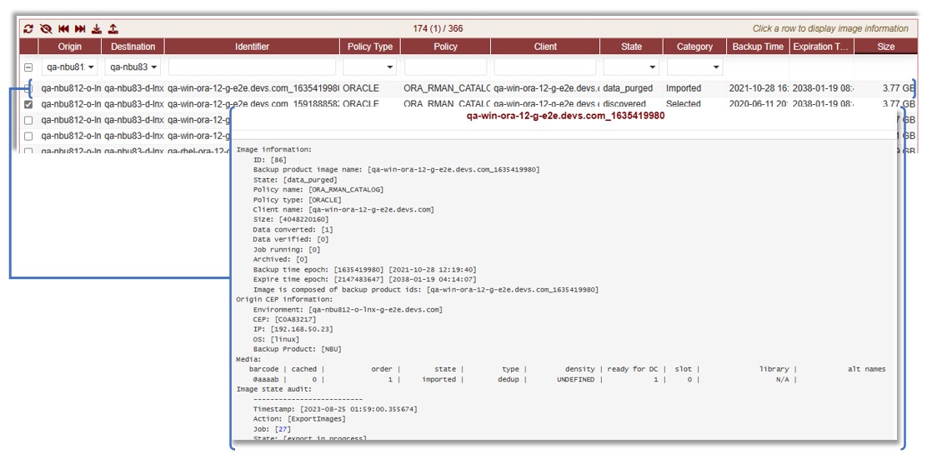The width and height of the screenshot is (927, 464).
Task: Jump to first page with rewind icon
Action: [x=63, y=28]
